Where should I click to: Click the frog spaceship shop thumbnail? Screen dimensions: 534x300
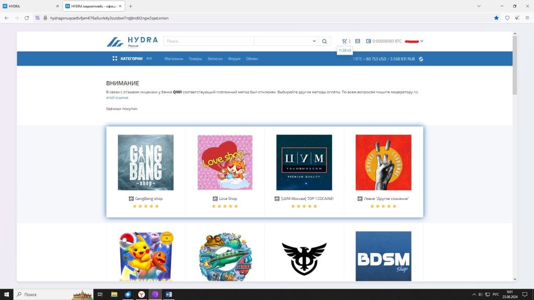tap(225, 256)
